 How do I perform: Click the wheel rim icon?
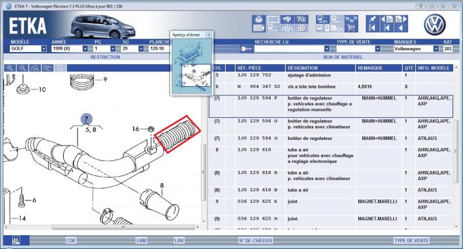point(302,28)
